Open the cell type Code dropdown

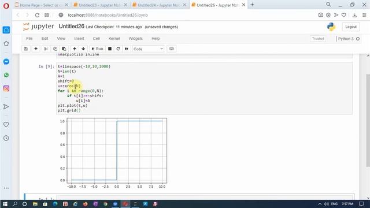click(x=148, y=49)
